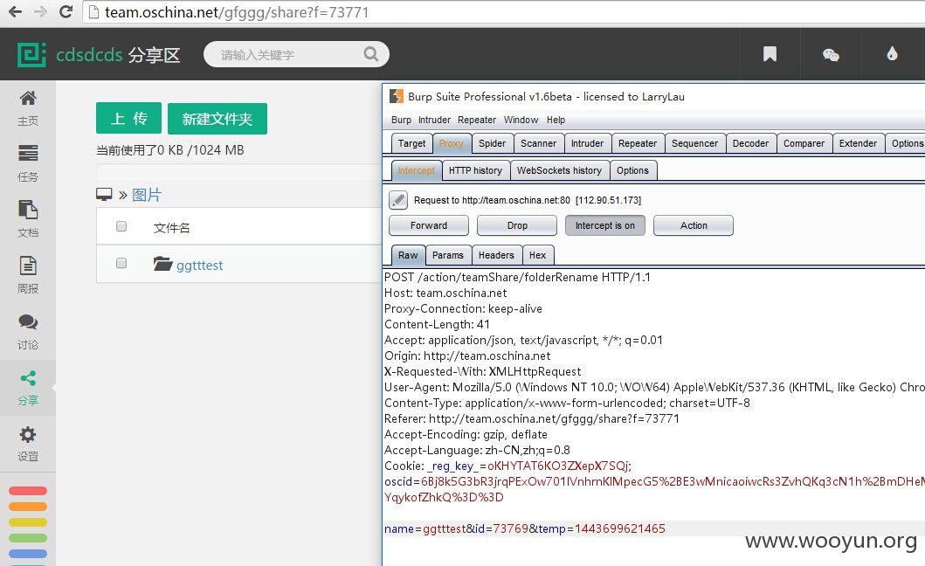Click the 上传 upload button
Image resolution: width=925 pixels, height=566 pixels.
coord(128,118)
